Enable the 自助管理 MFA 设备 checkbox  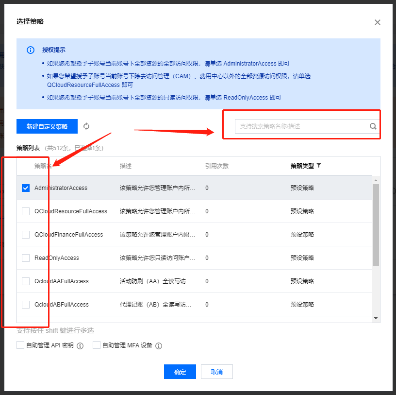tap(97, 345)
